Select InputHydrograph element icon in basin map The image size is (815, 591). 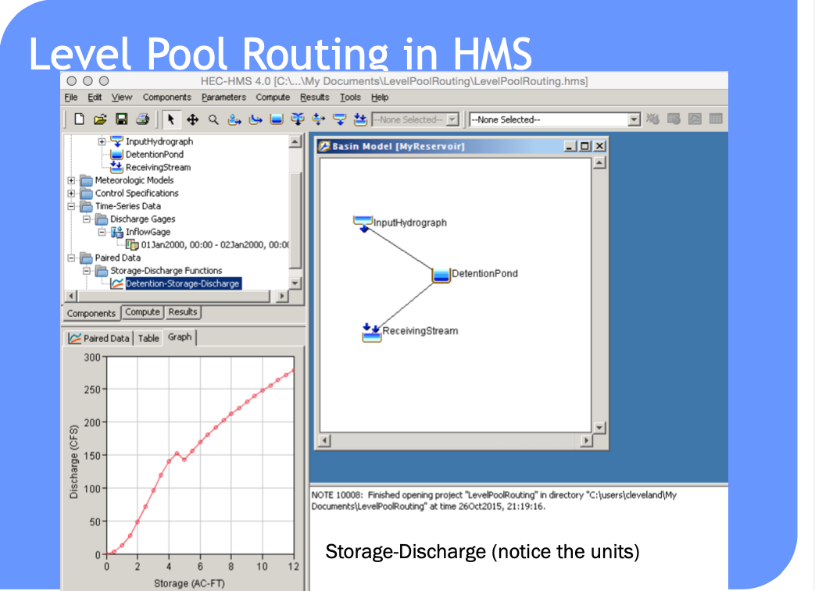(x=363, y=223)
